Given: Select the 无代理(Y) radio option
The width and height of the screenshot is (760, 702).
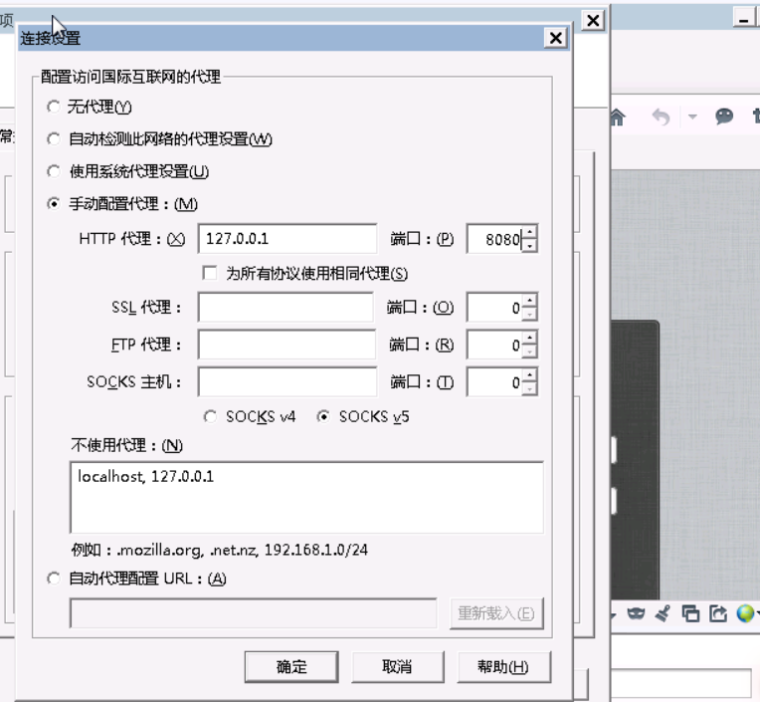Looking at the screenshot, I should tap(54, 107).
